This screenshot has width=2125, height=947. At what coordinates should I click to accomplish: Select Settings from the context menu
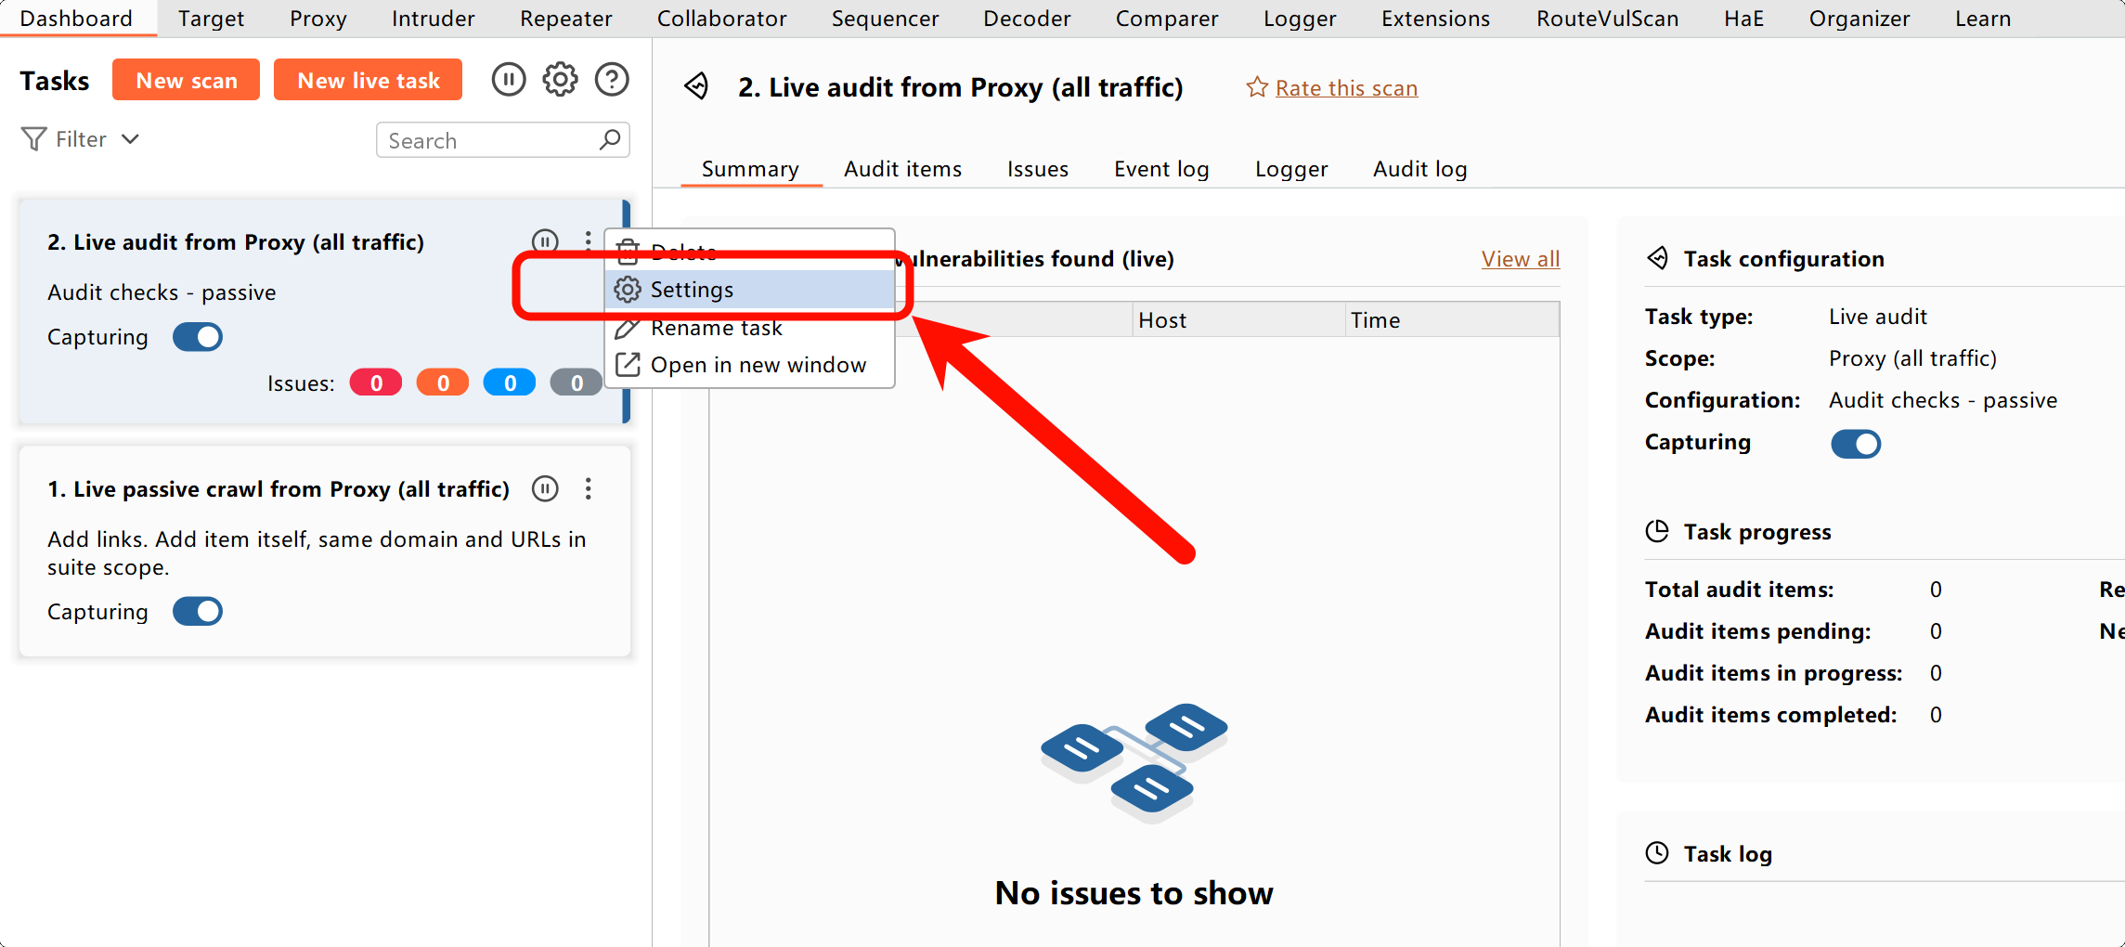(x=692, y=290)
